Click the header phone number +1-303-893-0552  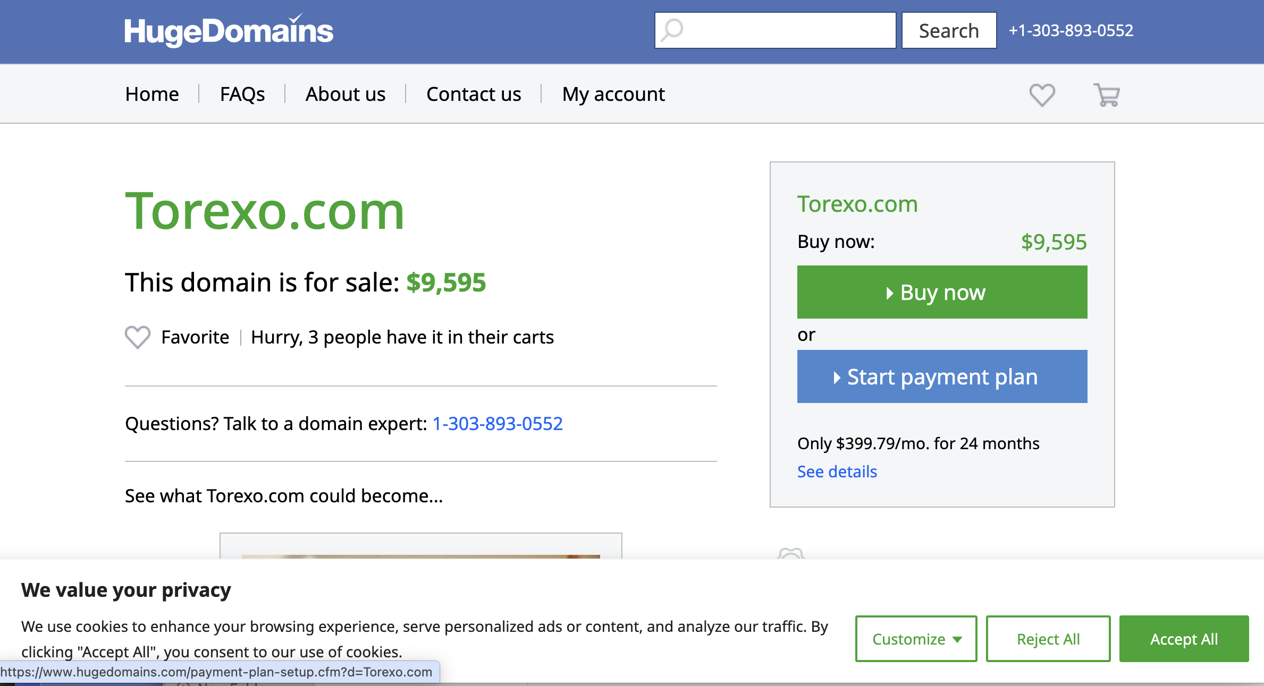(1071, 31)
